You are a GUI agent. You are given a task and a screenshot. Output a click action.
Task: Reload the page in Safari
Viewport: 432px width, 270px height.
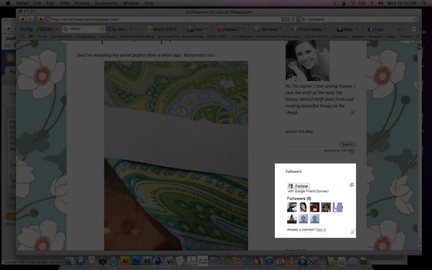[x=293, y=20]
